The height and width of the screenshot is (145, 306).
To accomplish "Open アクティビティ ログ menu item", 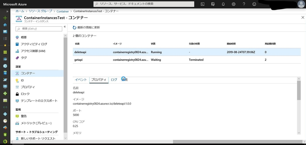I will tap(37, 44).
